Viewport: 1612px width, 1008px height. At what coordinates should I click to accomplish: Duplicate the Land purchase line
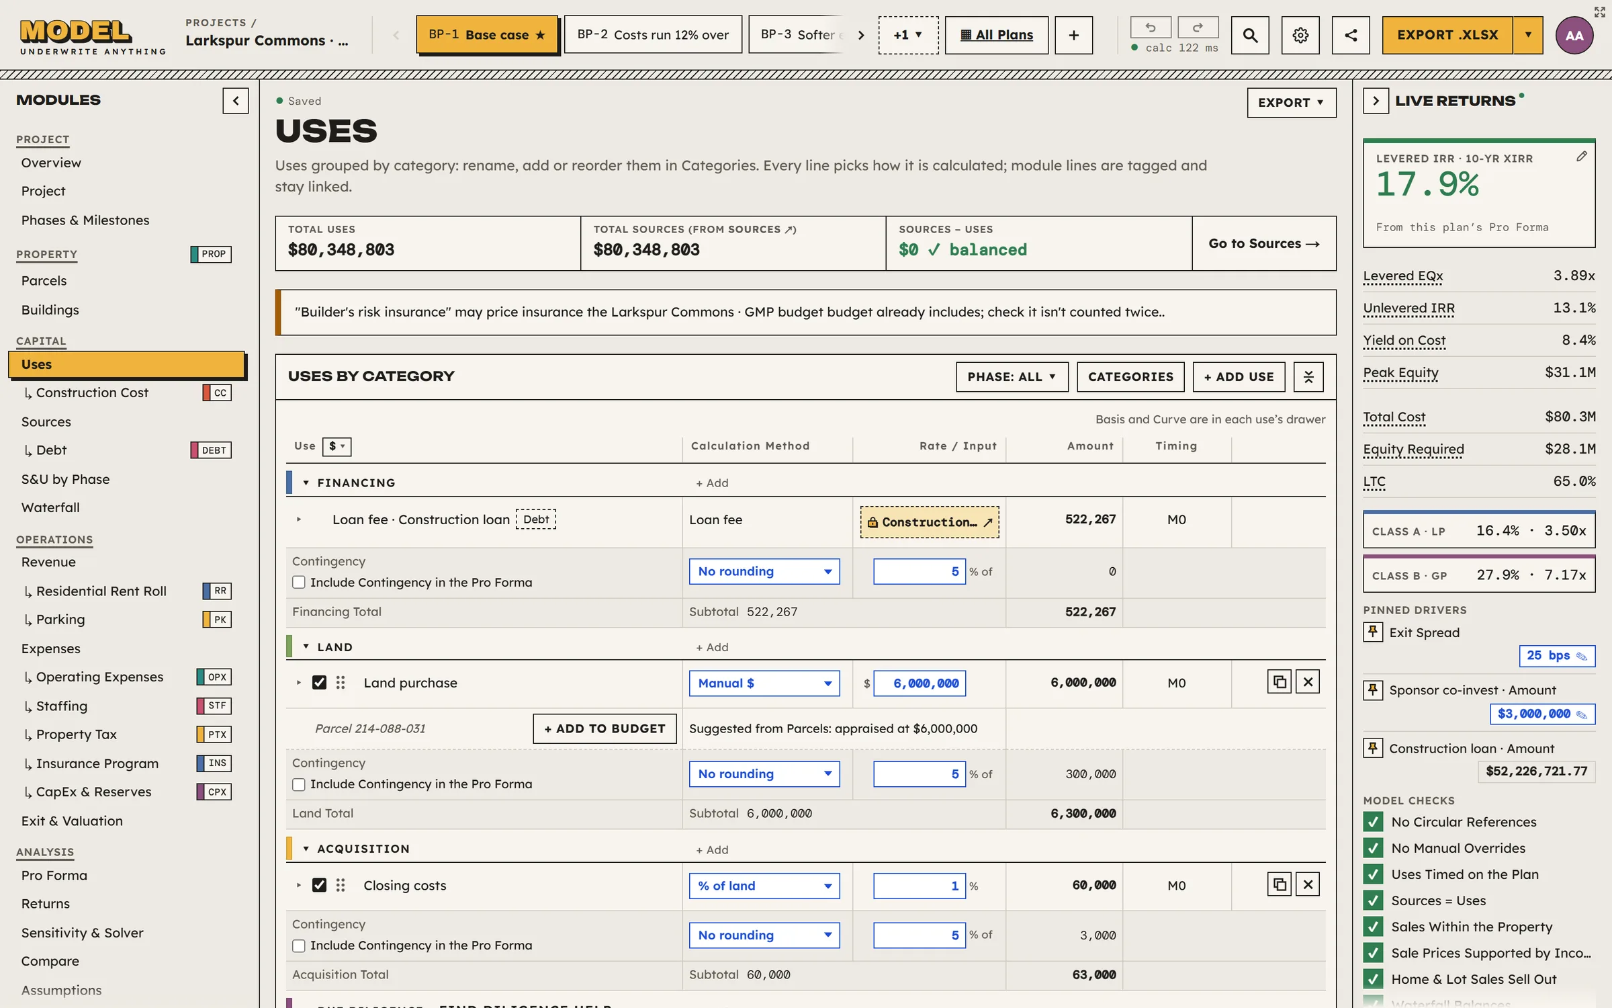[1280, 682]
